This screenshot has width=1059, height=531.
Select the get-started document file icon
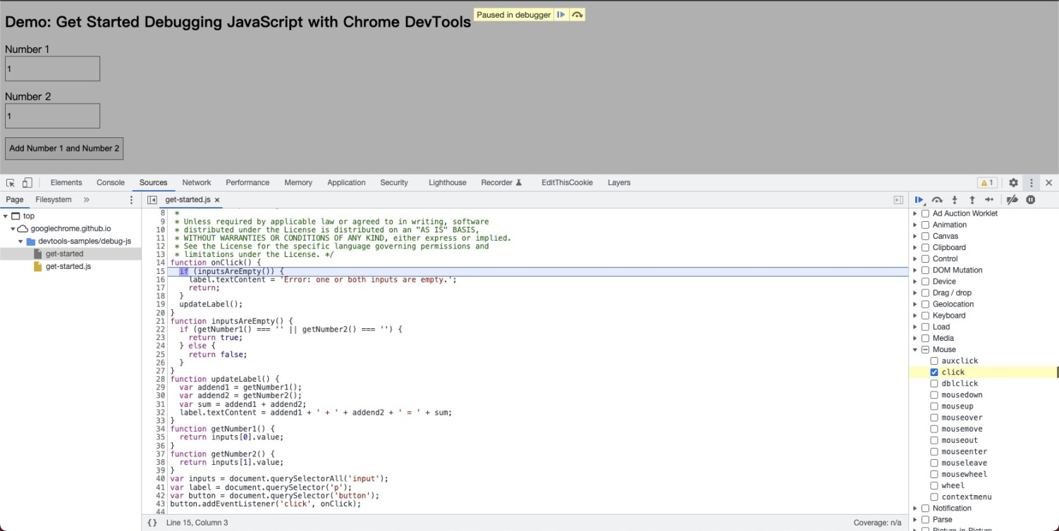[x=38, y=254]
